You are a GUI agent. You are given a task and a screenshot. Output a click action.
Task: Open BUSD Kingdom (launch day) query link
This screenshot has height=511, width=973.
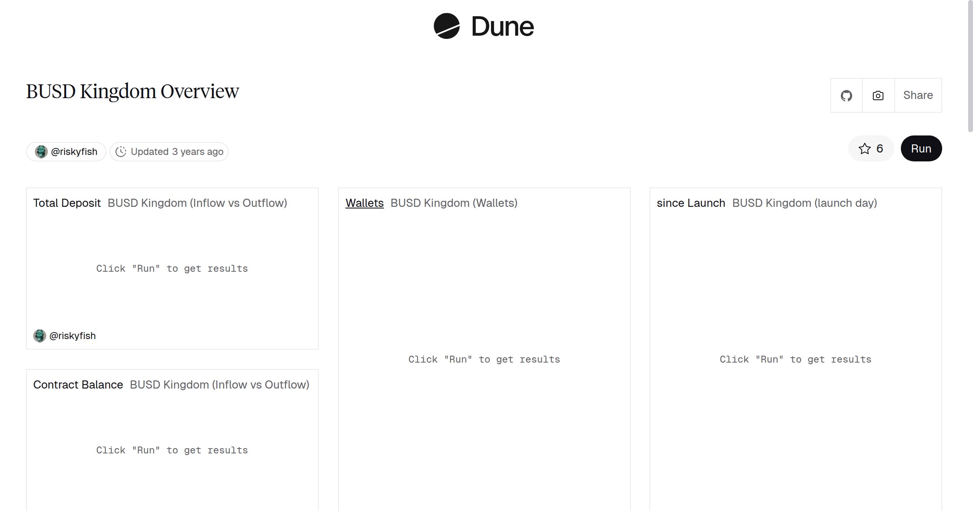[x=804, y=203]
